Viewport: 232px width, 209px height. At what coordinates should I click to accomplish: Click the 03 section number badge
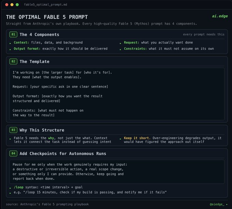click(13, 130)
